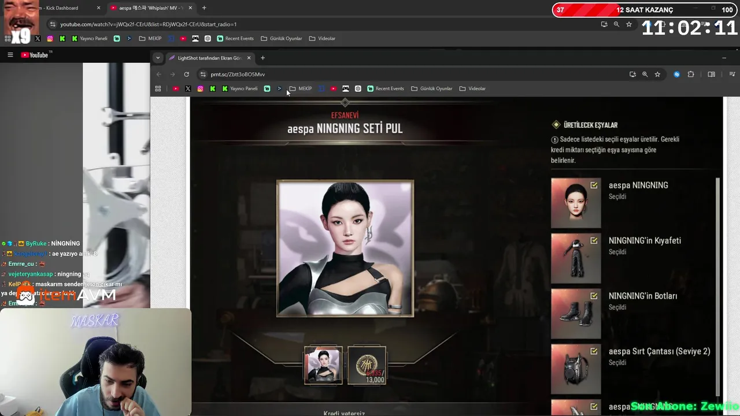
Task: Click large NINGNING character portrait
Action: (345, 248)
